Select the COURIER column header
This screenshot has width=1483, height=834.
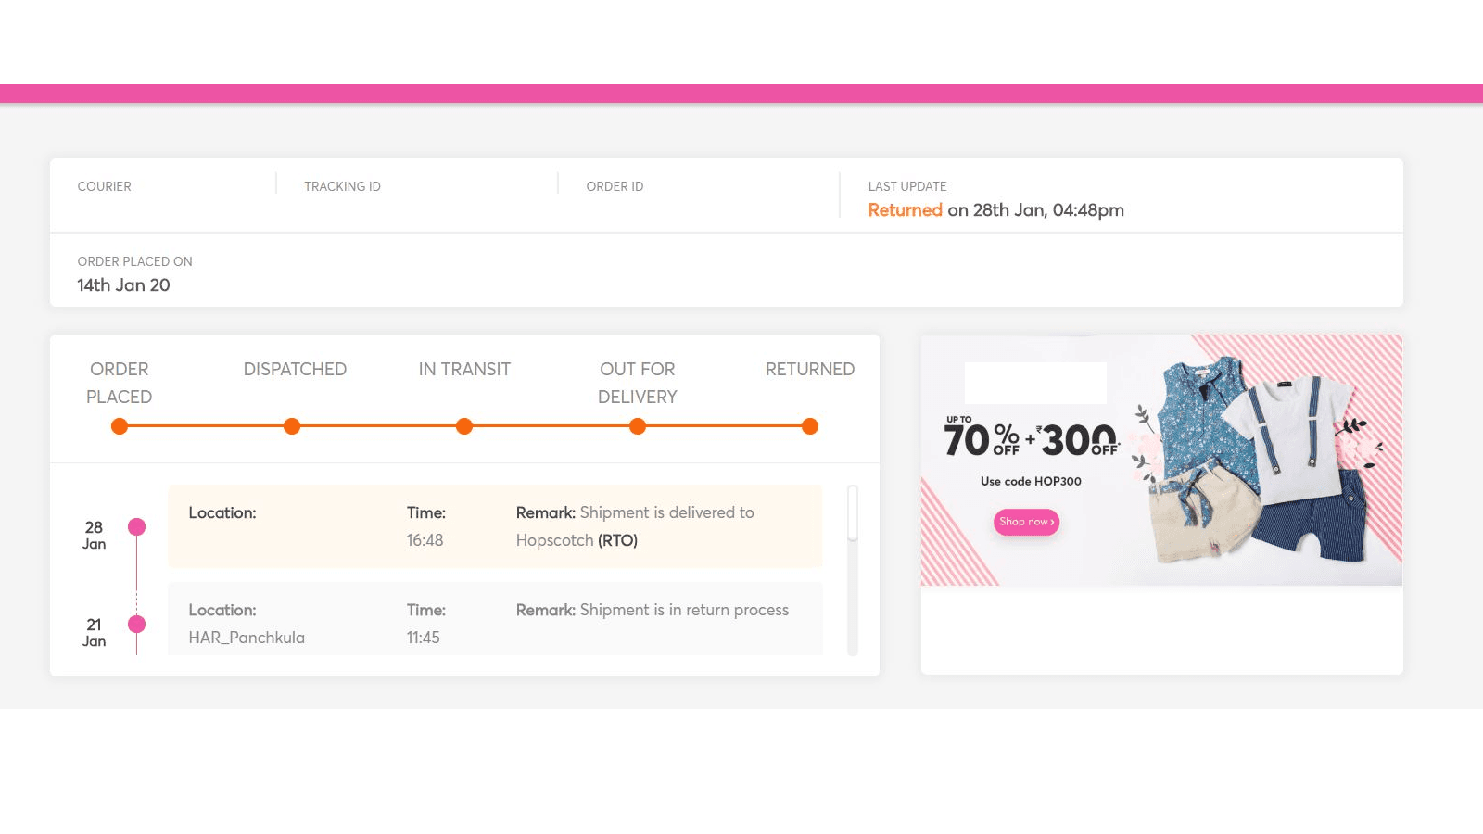click(x=105, y=186)
